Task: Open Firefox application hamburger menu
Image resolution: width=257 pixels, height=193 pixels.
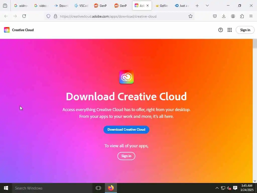Action: pyautogui.click(x=251, y=16)
